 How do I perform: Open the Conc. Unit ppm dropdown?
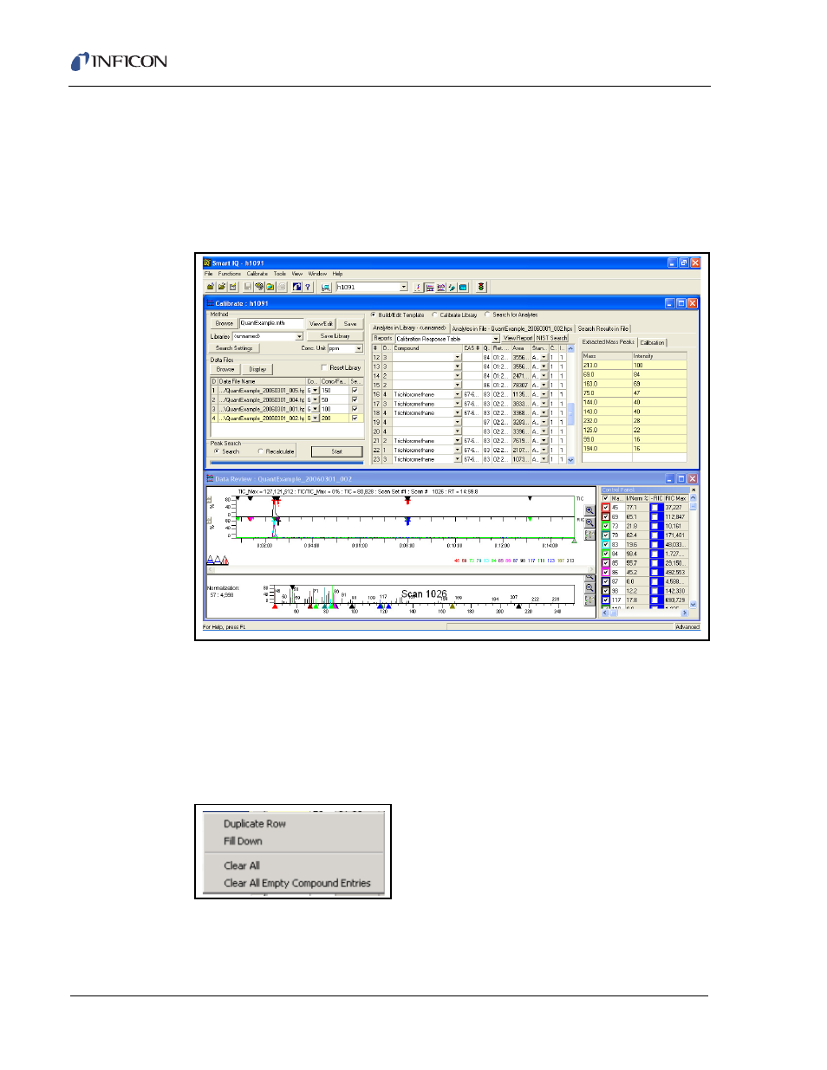(359, 348)
